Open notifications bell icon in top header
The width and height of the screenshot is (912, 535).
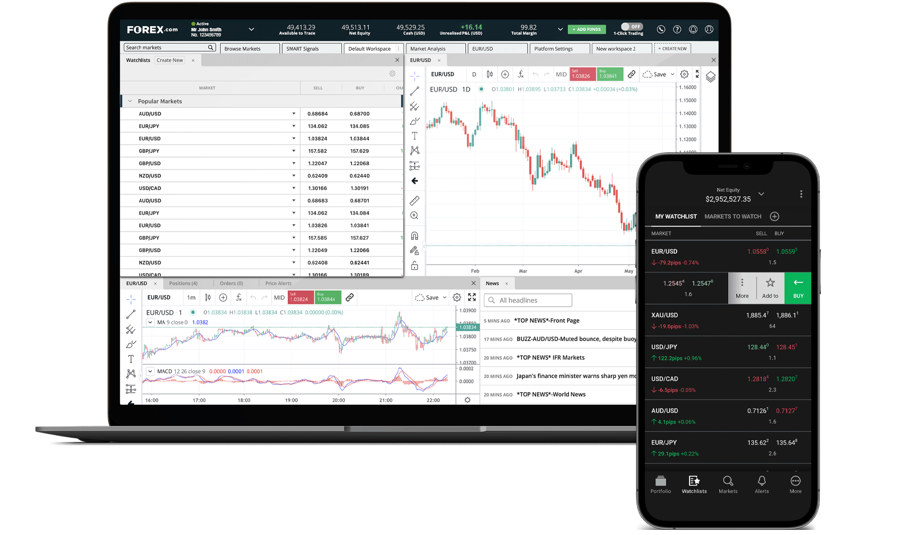(693, 29)
